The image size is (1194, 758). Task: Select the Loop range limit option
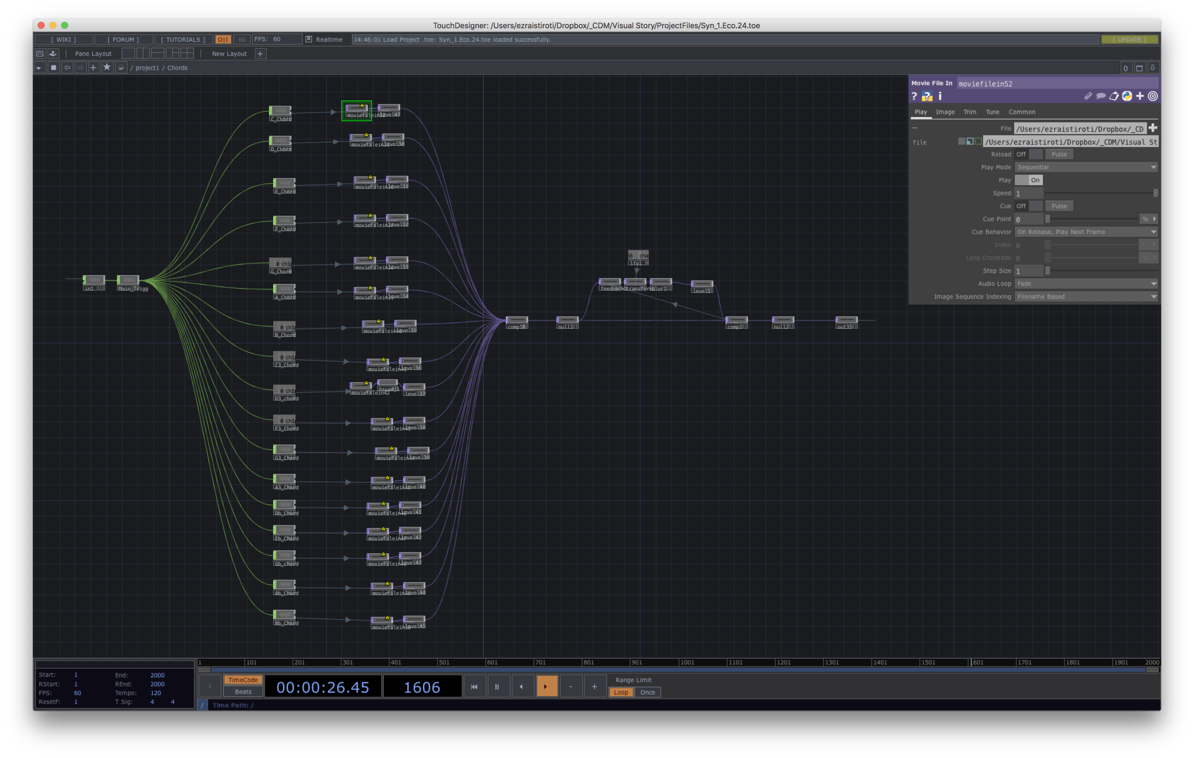pos(620,692)
